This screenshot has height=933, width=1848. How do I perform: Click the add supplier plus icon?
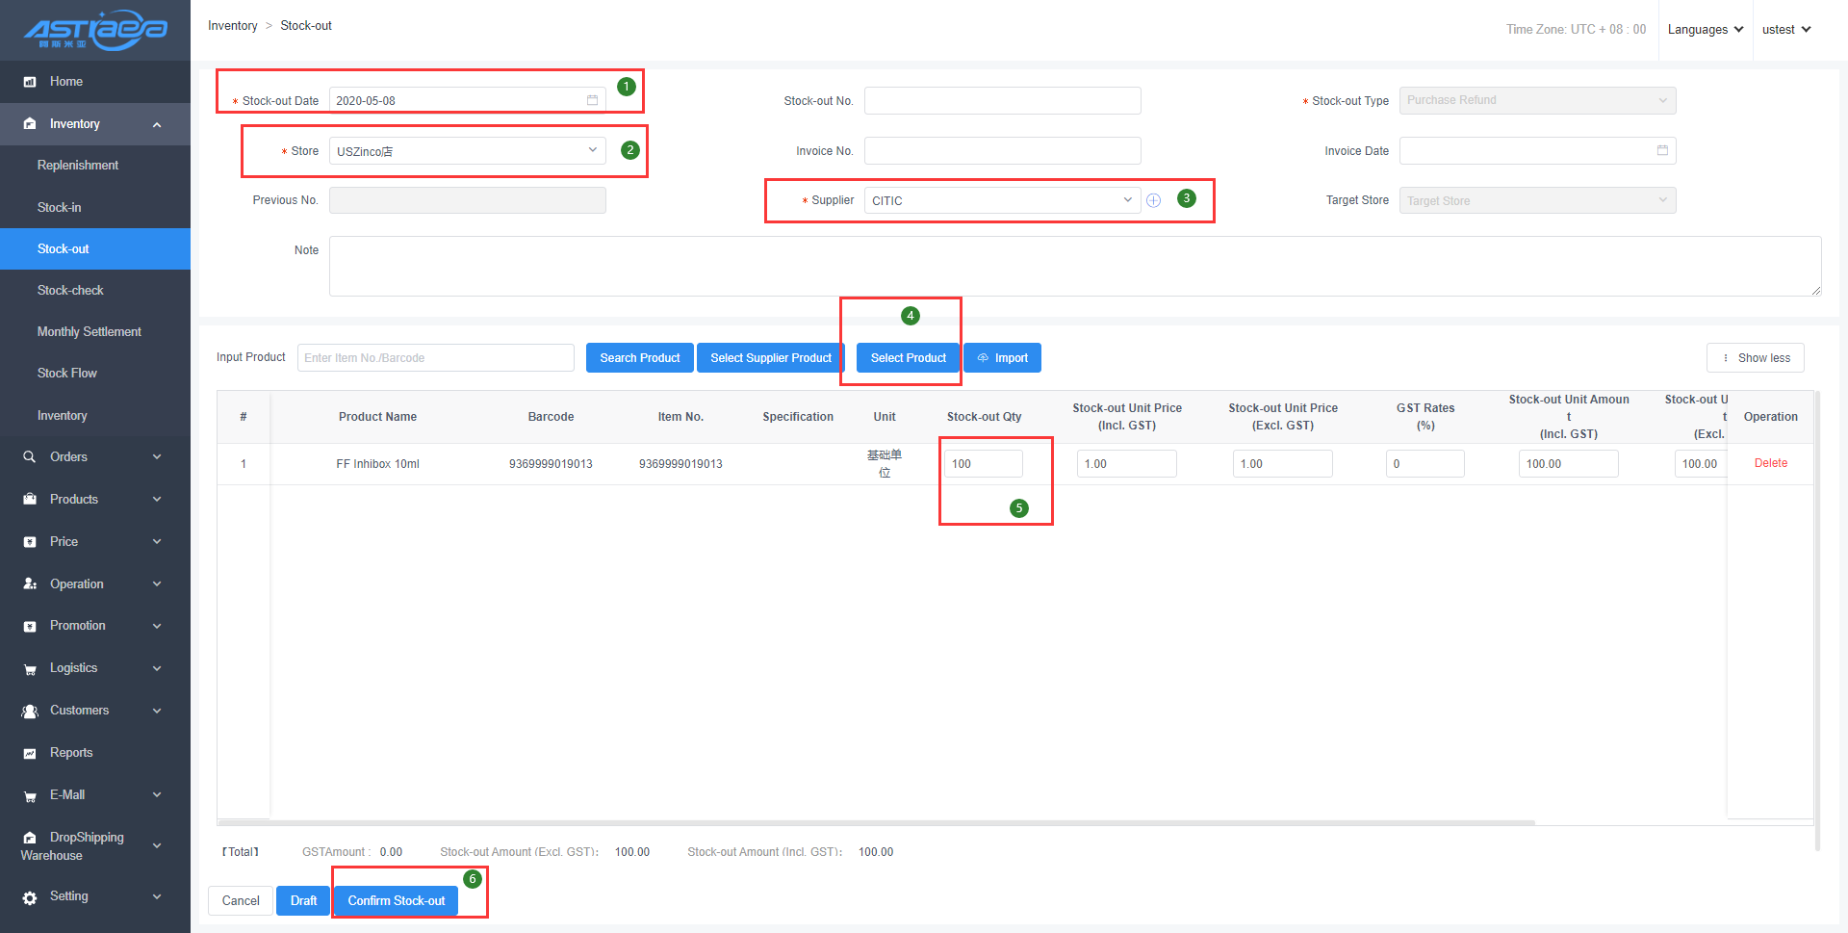tap(1153, 200)
